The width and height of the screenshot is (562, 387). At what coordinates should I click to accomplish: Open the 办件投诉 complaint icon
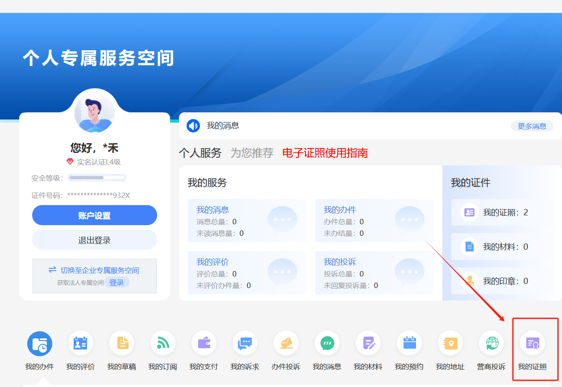point(286,343)
